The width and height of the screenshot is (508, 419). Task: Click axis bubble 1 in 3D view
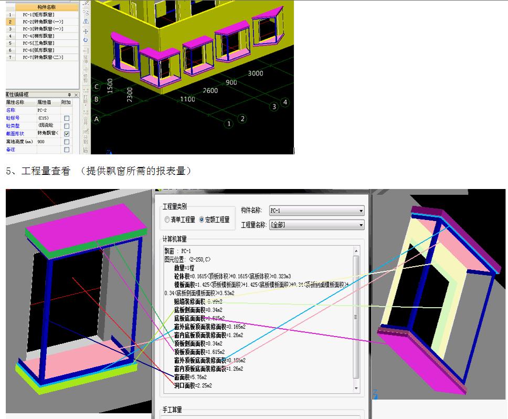pos(229,123)
